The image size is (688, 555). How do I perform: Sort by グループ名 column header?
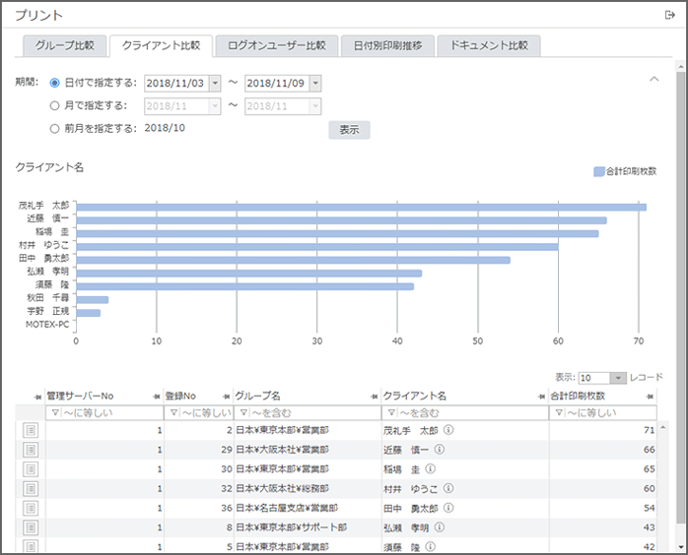[x=257, y=396]
